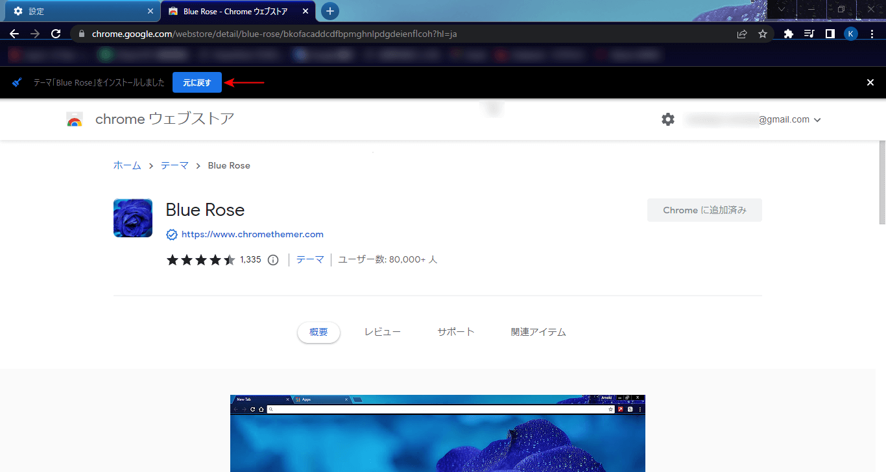The height and width of the screenshot is (472, 886).
Task: Click the rating info icon
Action: click(x=273, y=260)
